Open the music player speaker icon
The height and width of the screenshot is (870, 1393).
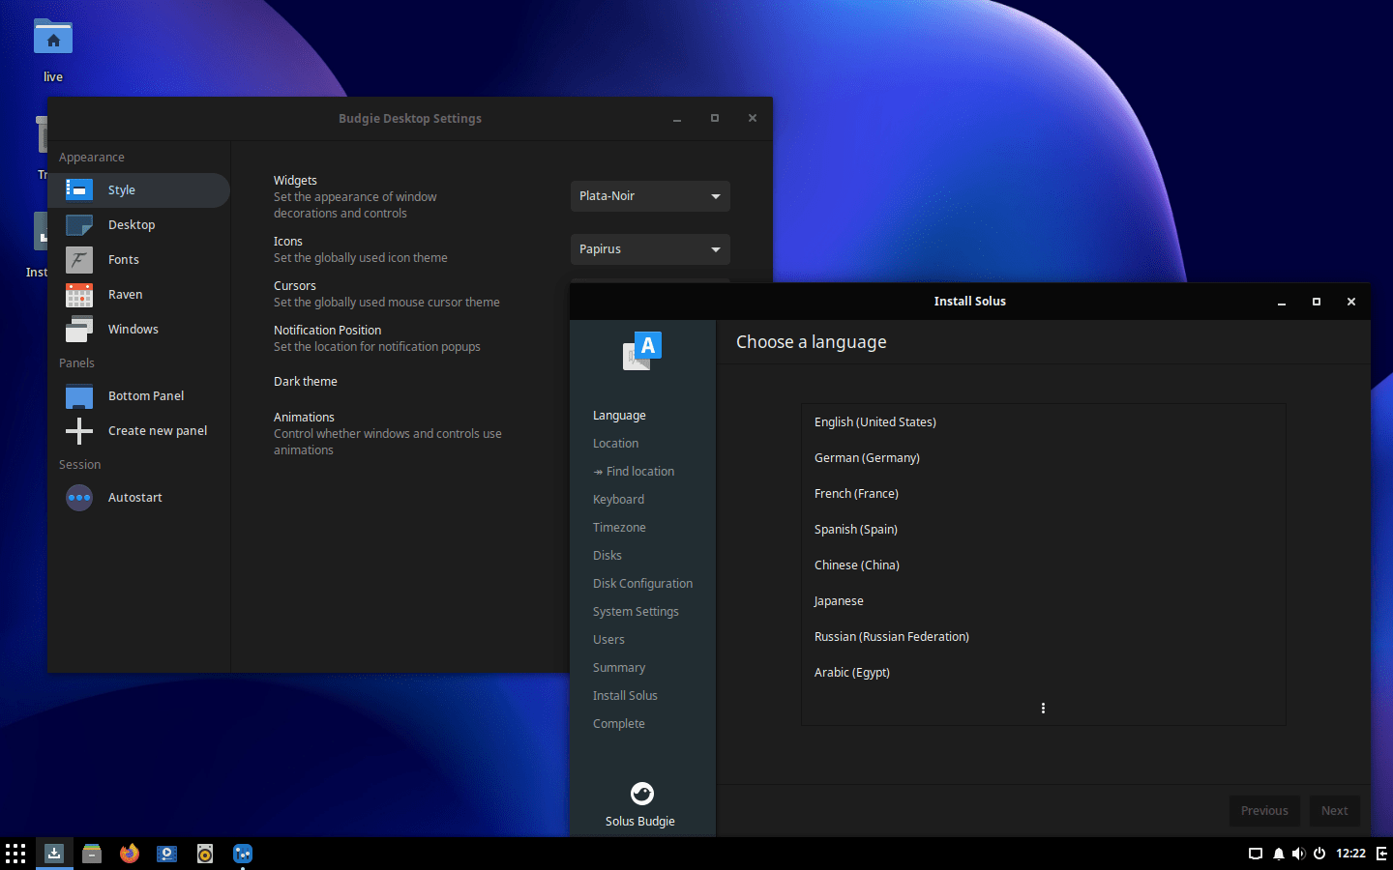[x=205, y=854]
